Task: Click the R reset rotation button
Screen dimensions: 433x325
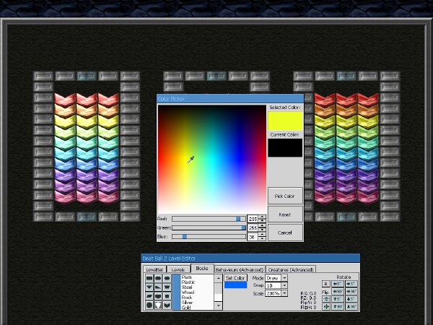Action: tap(326, 284)
